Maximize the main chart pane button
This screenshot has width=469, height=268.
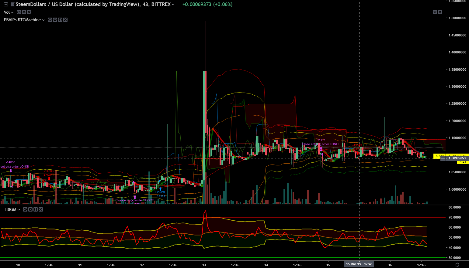[x=440, y=12]
